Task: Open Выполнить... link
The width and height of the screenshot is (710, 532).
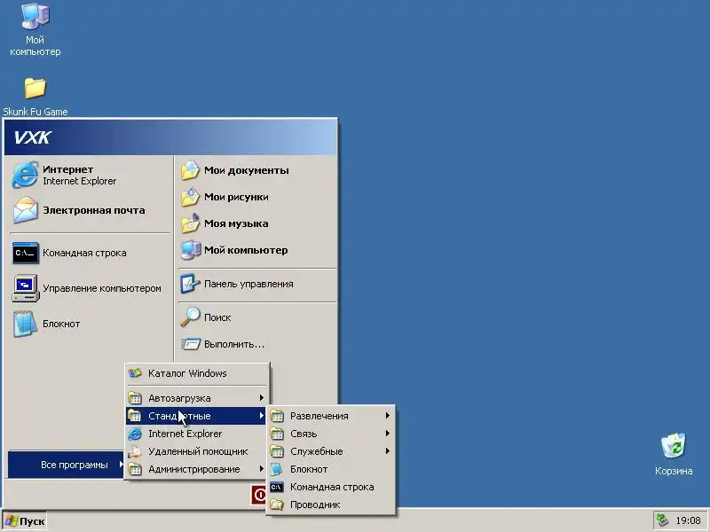Action: [257, 344]
